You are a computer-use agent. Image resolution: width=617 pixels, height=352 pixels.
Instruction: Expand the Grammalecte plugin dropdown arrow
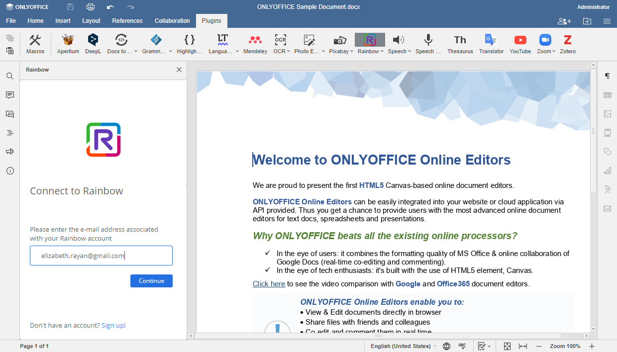[171, 51]
